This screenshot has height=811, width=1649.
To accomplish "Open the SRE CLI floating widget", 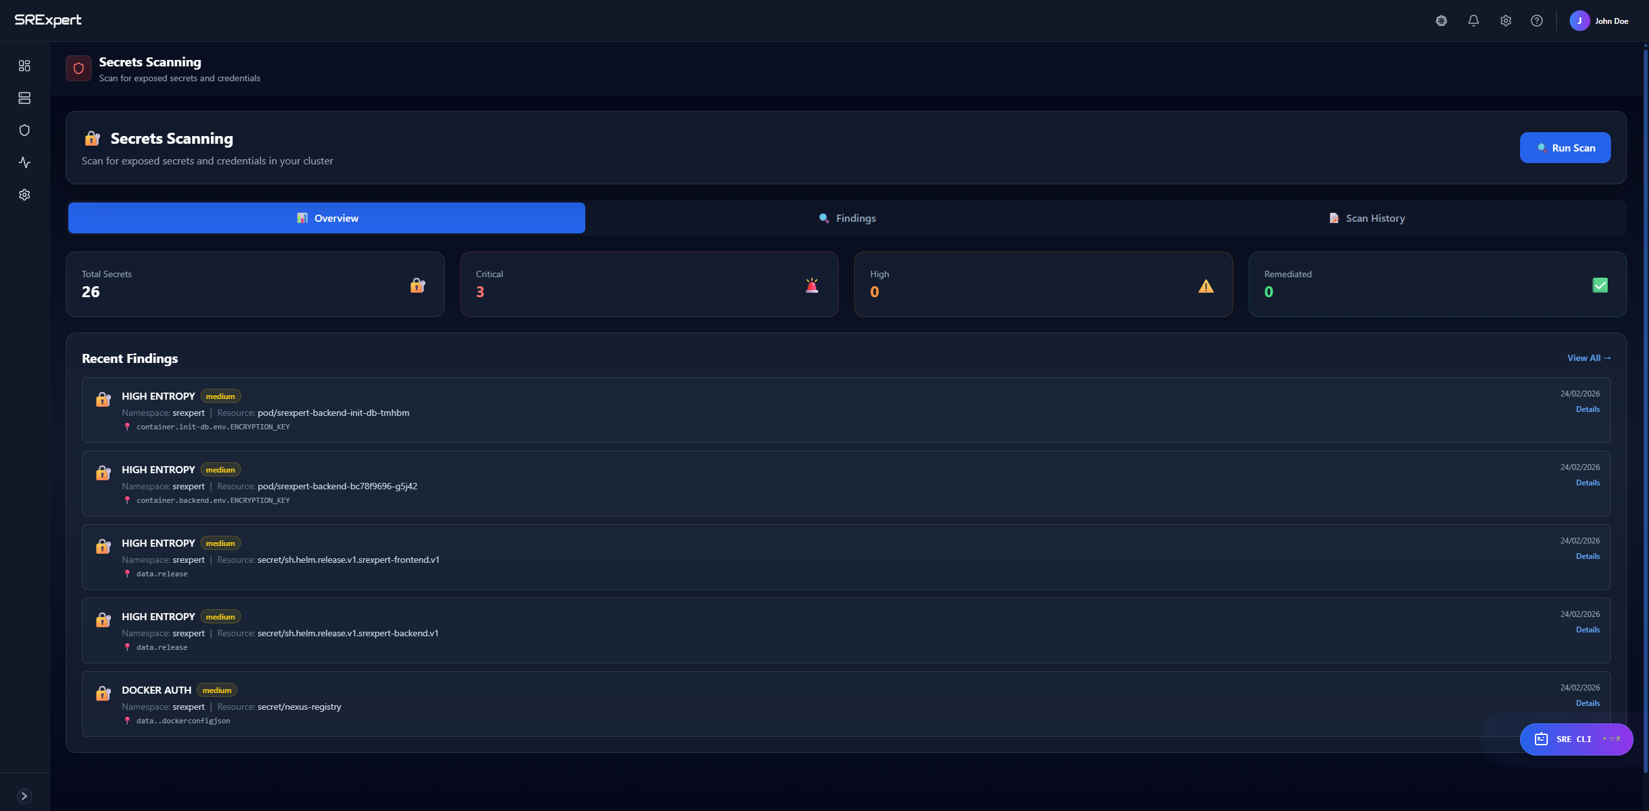I will coord(1576,739).
